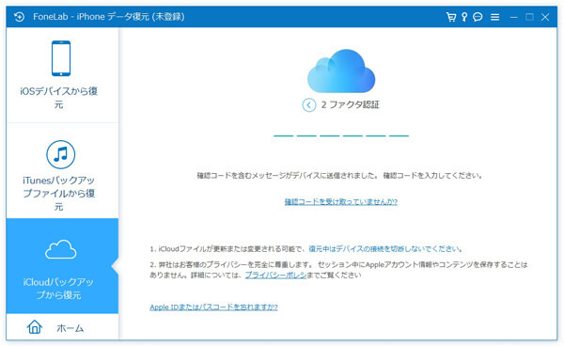This screenshot has width=564, height=347.
Task: Close the FoneLab window
Action: tap(545, 17)
